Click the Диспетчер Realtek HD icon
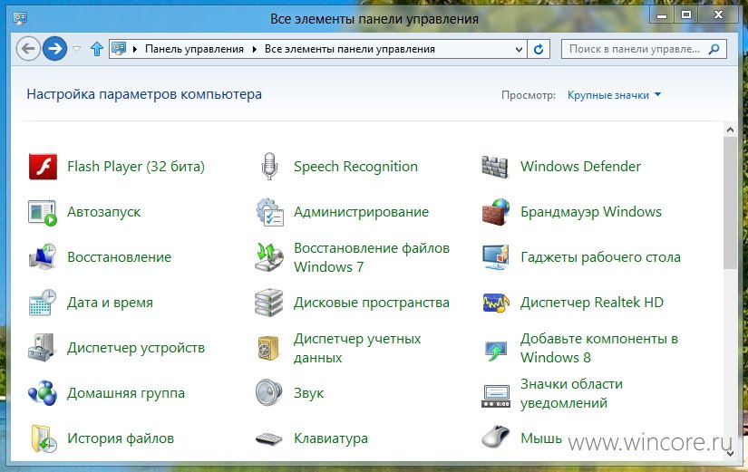 pos(496,303)
